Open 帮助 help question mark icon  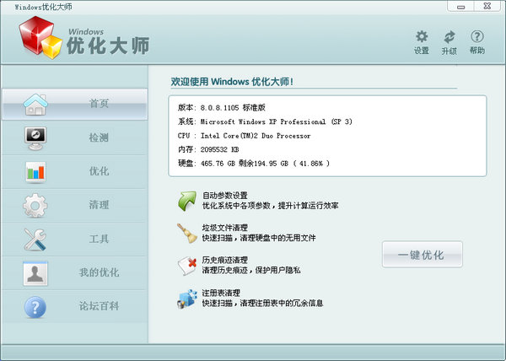pyautogui.click(x=477, y=36)
